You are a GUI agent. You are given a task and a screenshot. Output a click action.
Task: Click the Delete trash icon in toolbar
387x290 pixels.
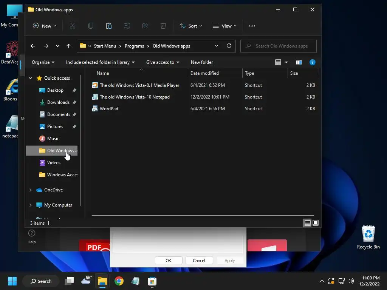[x=163, y=26]
